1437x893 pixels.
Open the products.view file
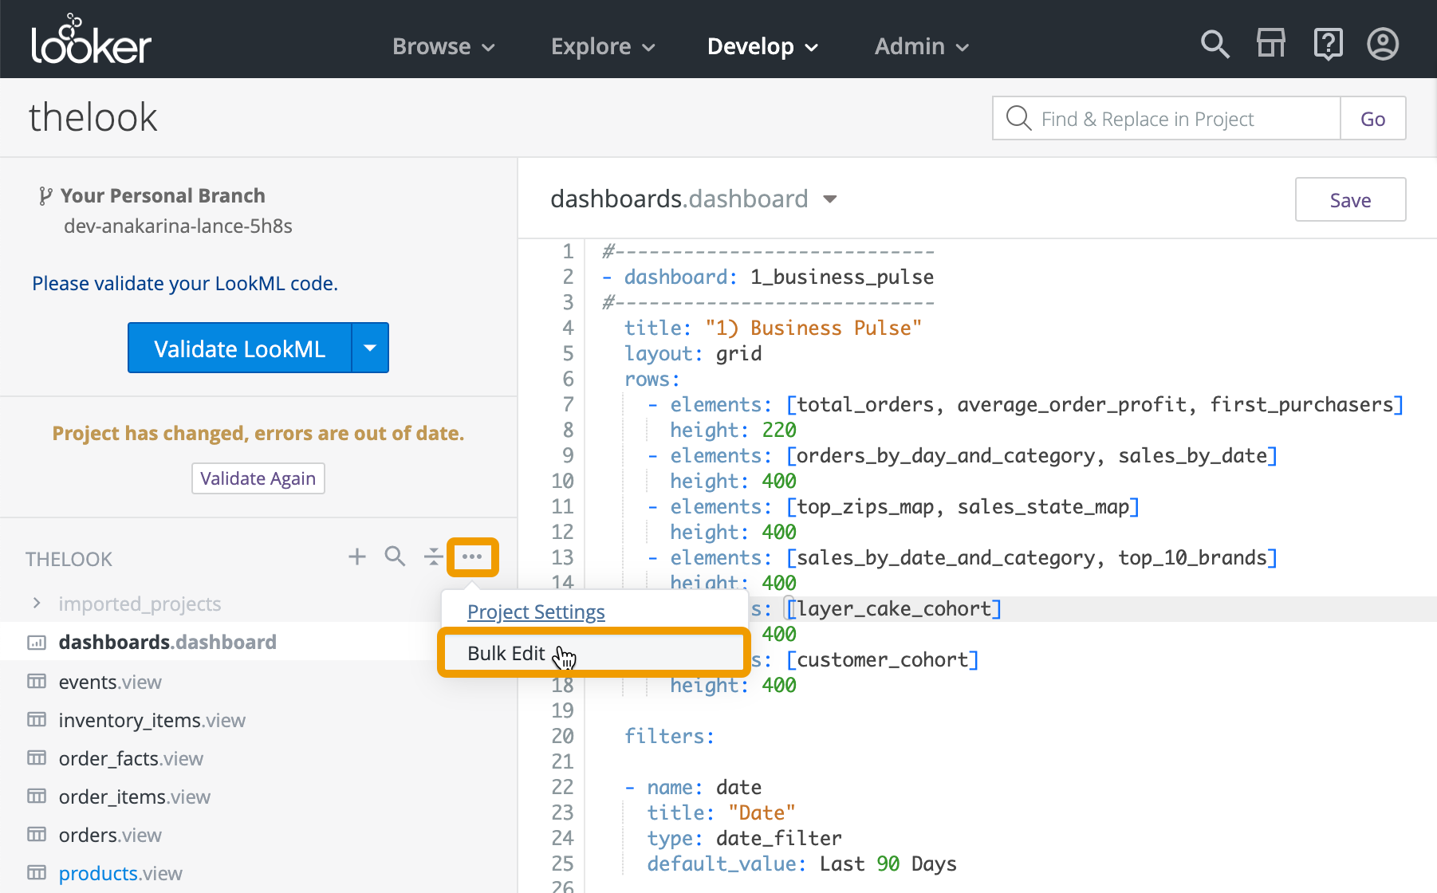(120, 873)
